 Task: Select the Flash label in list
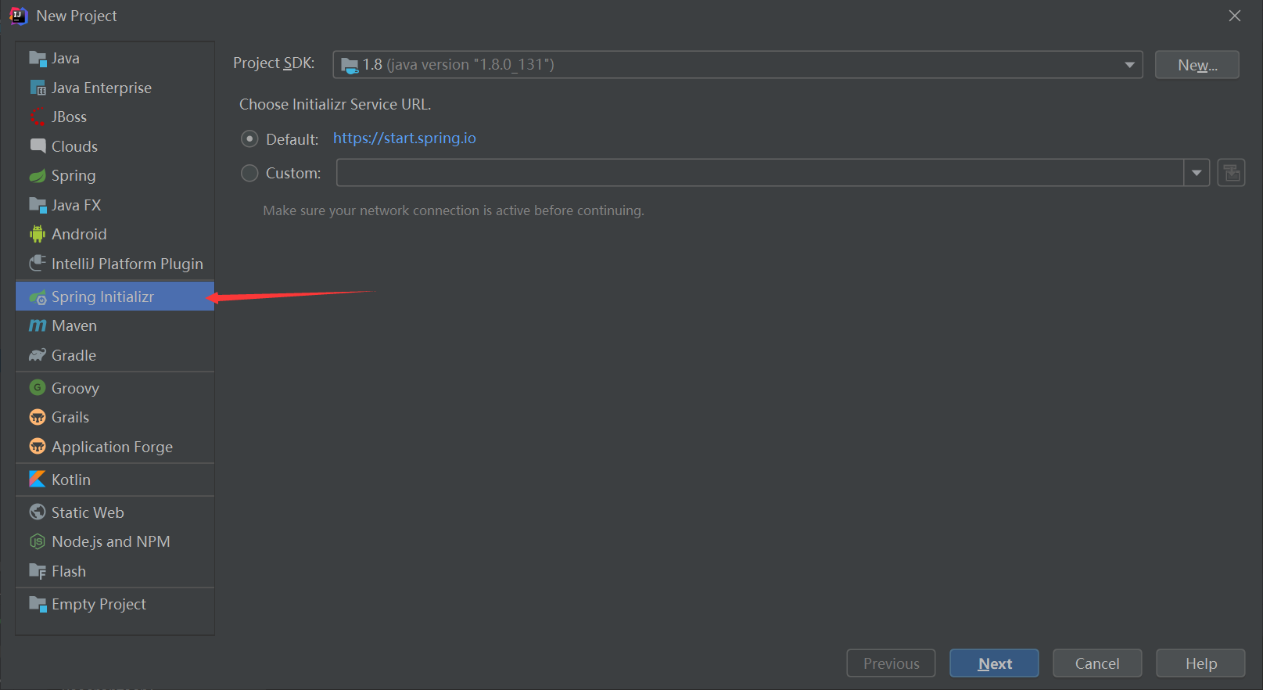pyautogui.click(x=69, y=571)
